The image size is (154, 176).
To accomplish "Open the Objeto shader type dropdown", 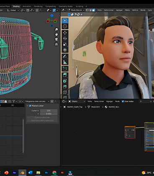I will click(77, 101).
